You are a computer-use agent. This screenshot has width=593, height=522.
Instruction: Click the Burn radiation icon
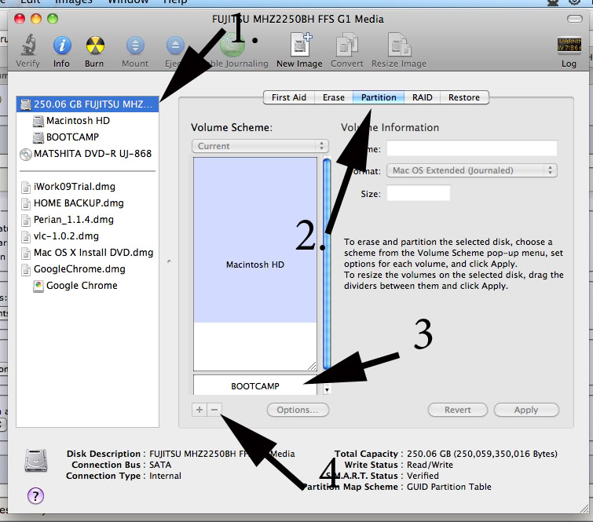pyautogui.click(x=94, y=46)
